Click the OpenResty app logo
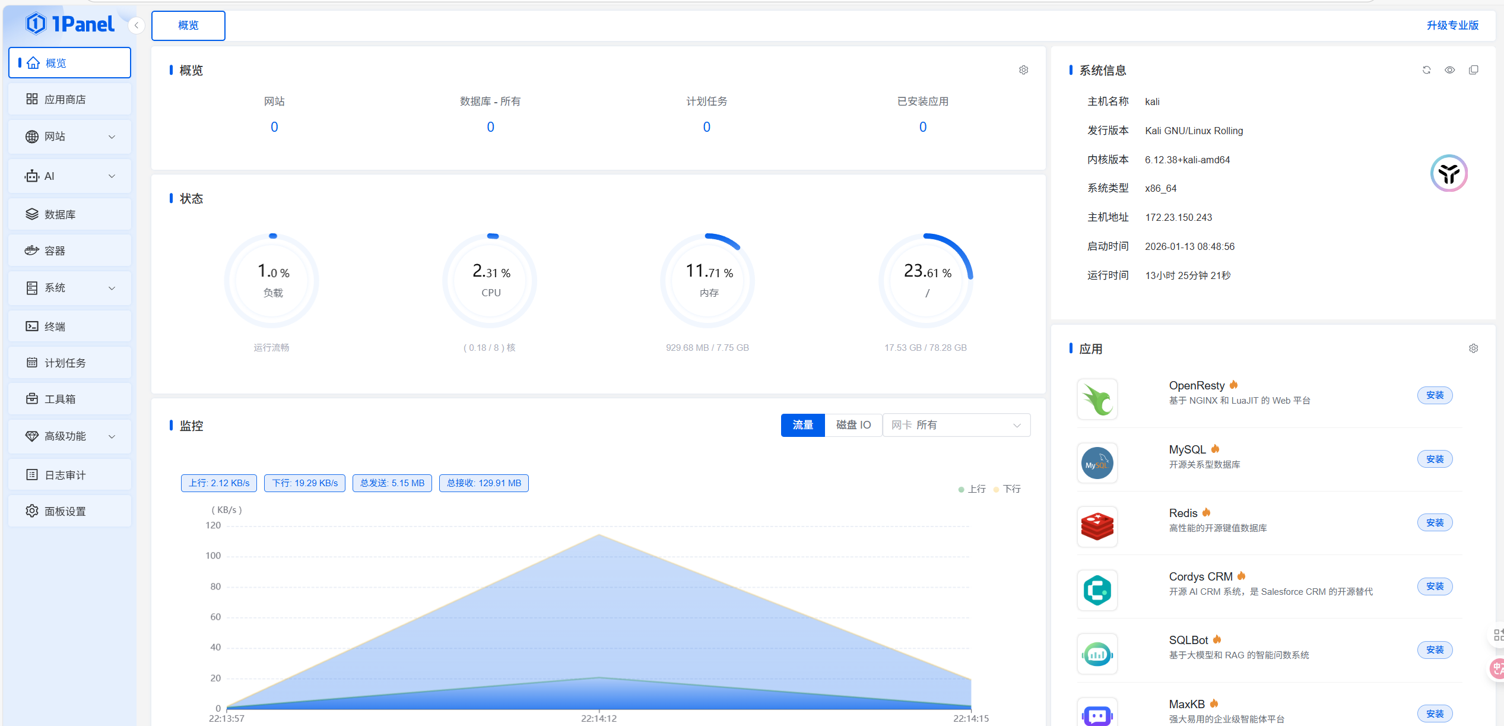The height and width of the screenshot is (726, 1504). 1097,400
